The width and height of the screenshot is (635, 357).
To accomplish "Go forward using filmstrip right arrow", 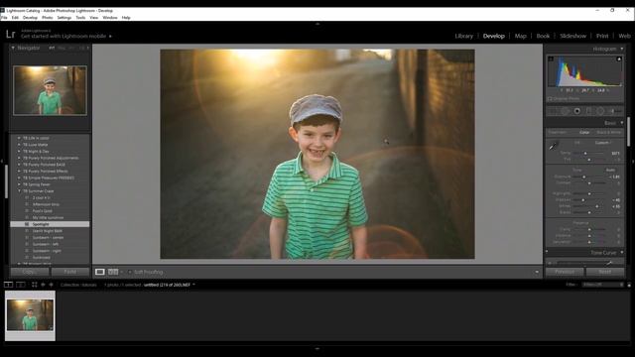I will (x=51, y=285).
